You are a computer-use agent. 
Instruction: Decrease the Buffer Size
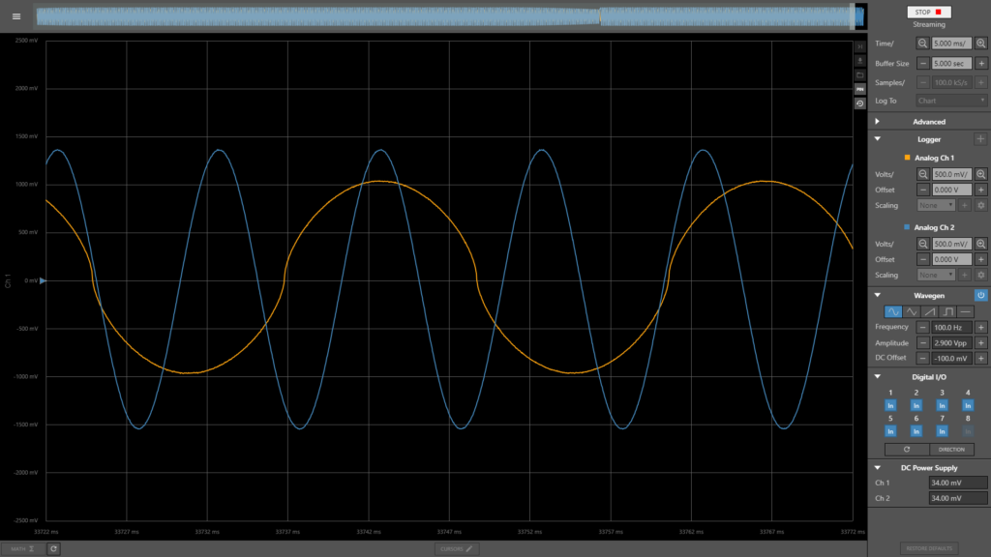[x=922, y=63]
